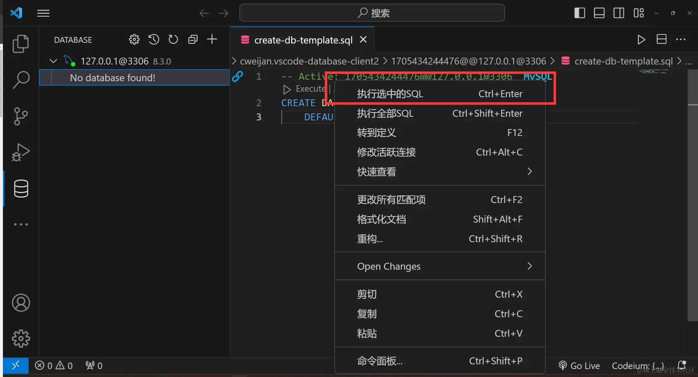Click the minimap code preview
Screen dimensions: 698x377
(653, 71)
